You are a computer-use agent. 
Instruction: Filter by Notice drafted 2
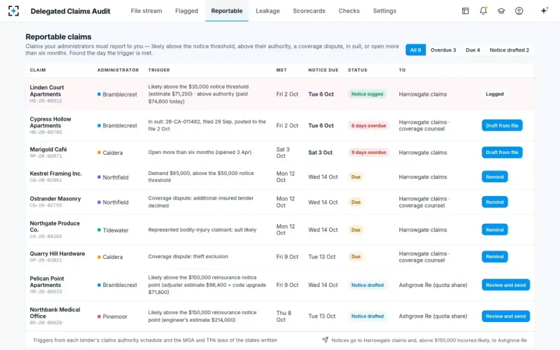click(510, 50)
